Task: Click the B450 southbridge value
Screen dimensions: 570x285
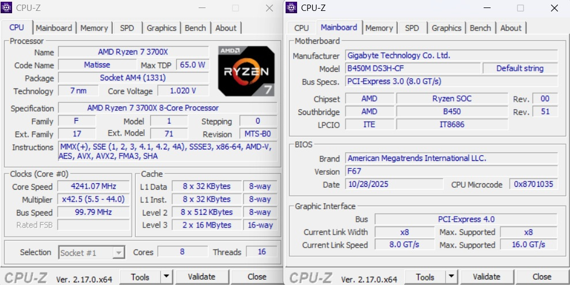Action: coord(452,111)
